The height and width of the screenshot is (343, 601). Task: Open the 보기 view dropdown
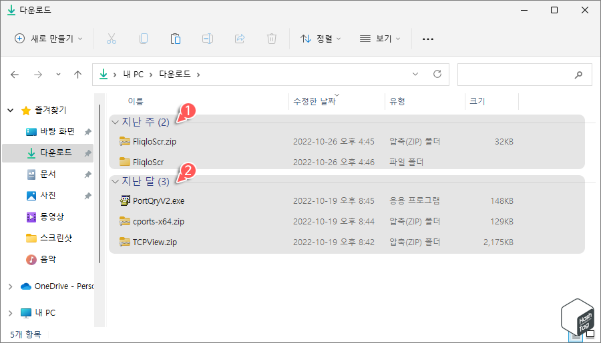click(x=380, y=39)
